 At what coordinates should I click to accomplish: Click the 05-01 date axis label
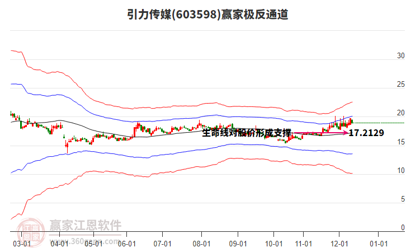[x=93, y=244]
